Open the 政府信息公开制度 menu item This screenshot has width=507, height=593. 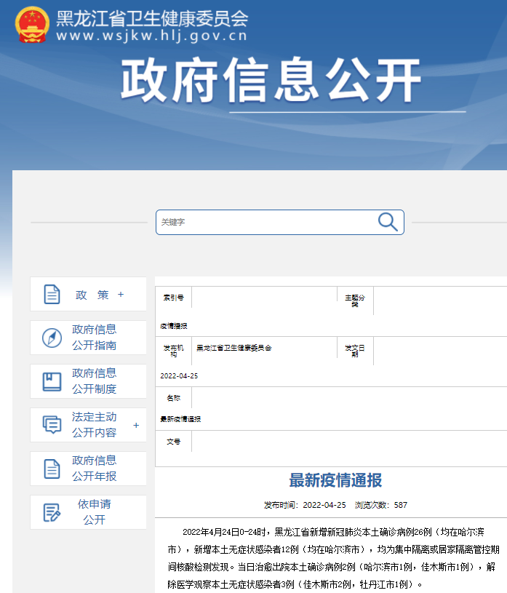(x=94, y=381)
